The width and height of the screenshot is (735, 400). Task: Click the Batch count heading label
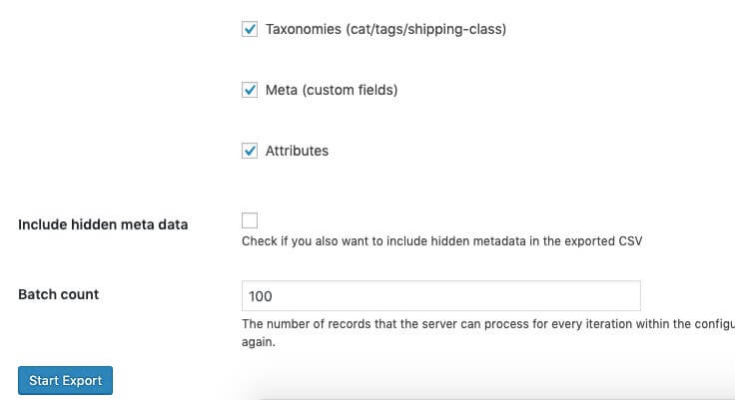59,294
